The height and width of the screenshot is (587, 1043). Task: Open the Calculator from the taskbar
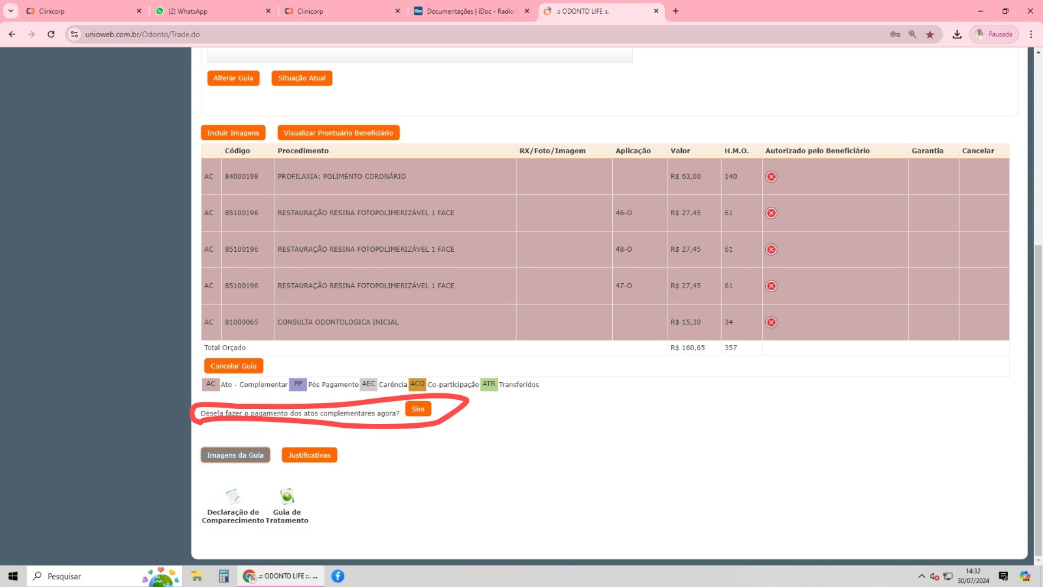pyautogui.click(x=224, y=576)
